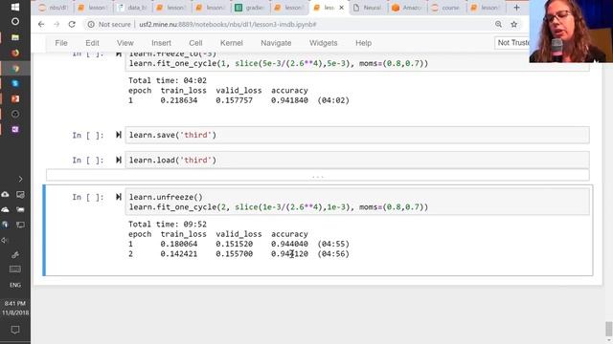Click train_loss value 0.218634
This screenshot has height=344, width=613.
click(179, 100)
